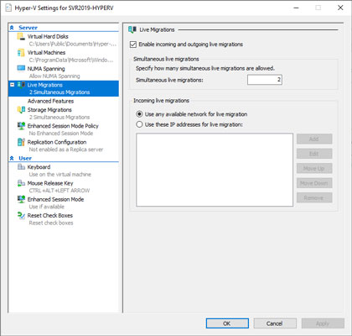Open Virtual Hard Disks settings
Screen dimensions: 352x336
[48, 37]
